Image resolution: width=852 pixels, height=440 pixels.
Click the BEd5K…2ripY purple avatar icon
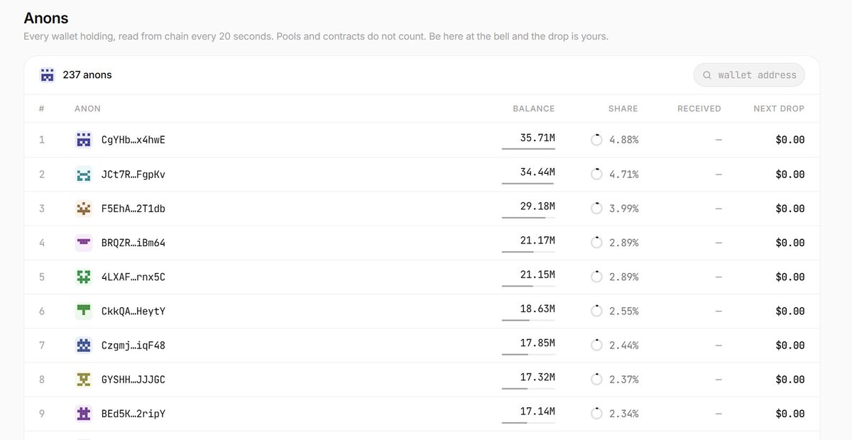tap(84, 414)
